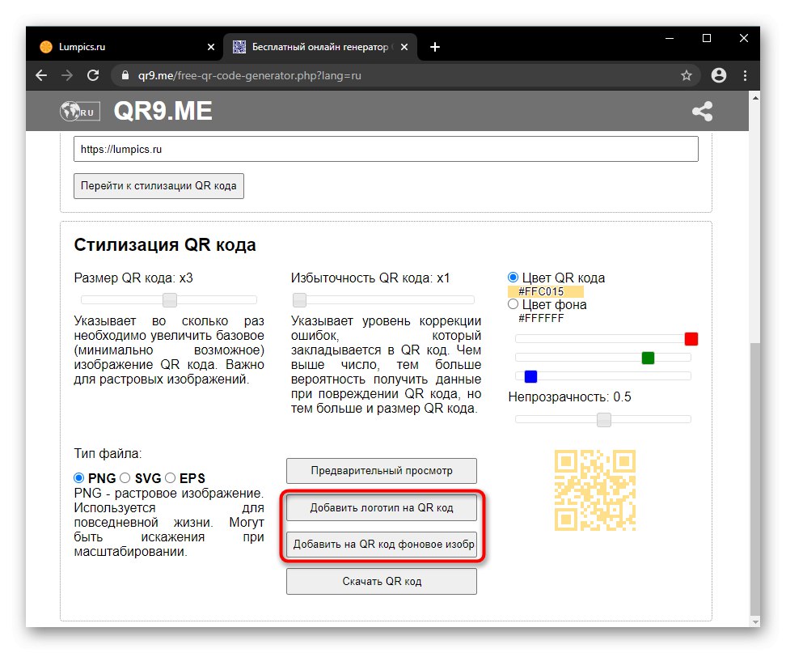This screenshot has width=786, height=653.
Task: Click the scrollbar up arrow
Action: (755, 98)
